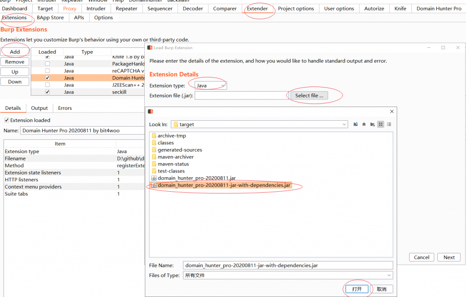Select the domain_hunter_pro-20200811.jar file
This screenshot has width=466, height=297.
tap(197, 178)
